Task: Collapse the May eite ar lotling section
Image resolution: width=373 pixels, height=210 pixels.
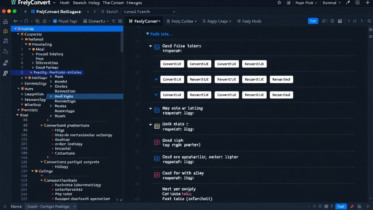Action: (x=150, y=109)
